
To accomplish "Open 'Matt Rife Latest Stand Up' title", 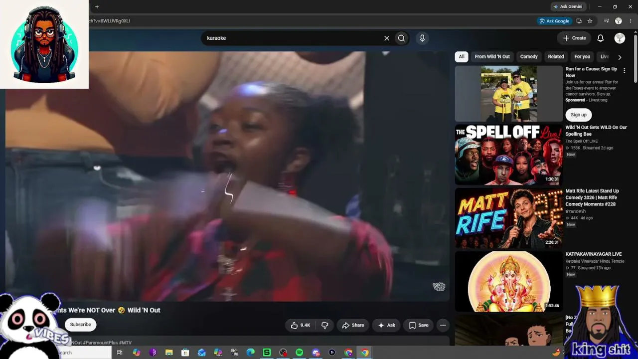I will pyautogui.click(x=592, y=197).
